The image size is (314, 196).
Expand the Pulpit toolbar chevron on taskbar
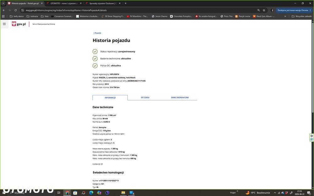237,191
